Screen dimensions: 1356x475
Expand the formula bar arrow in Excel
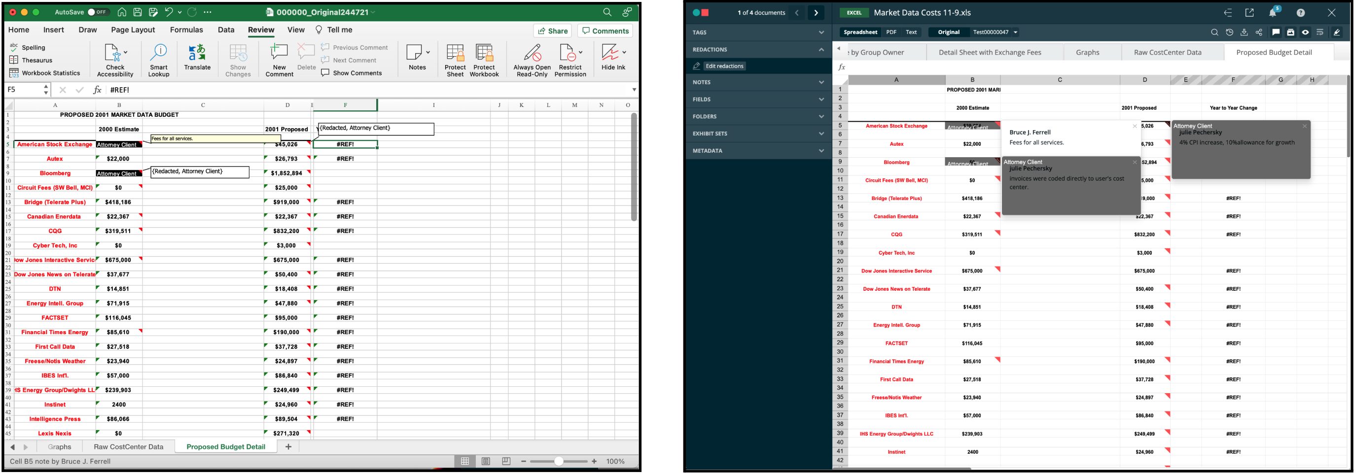634,90
